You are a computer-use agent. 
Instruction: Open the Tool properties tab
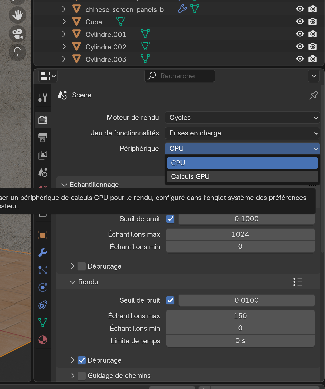click(43, 98)
